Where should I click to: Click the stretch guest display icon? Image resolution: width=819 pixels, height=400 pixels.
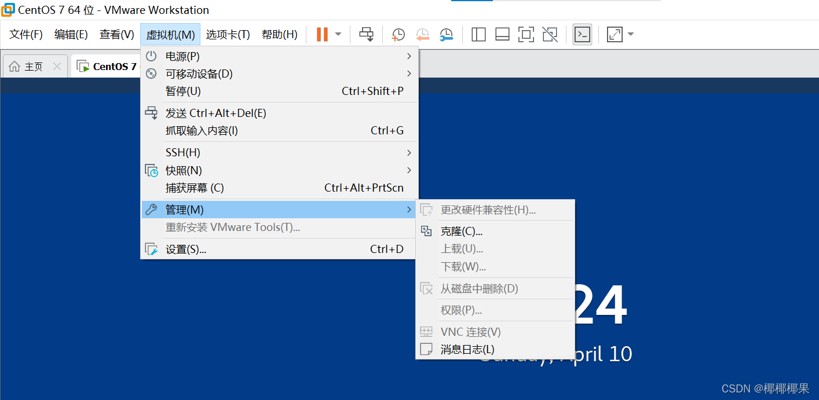pyautogui.click(x=615, y=35)
